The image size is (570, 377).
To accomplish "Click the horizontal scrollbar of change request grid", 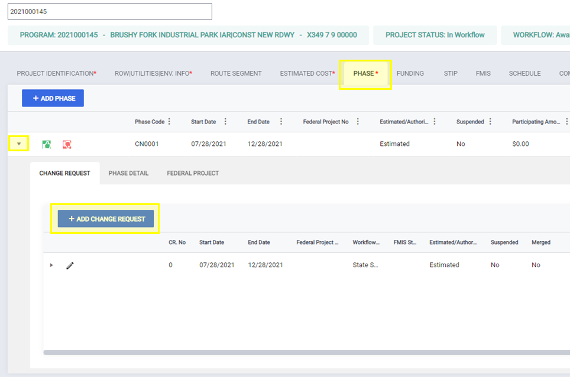I will pyautogui.click(x=306, y=352).
